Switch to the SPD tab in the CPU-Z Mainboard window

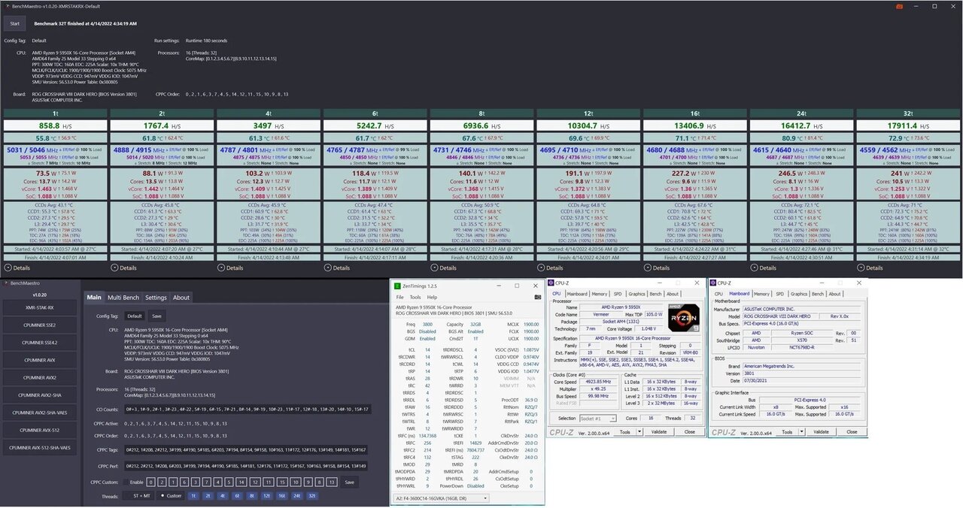(779, 294)
